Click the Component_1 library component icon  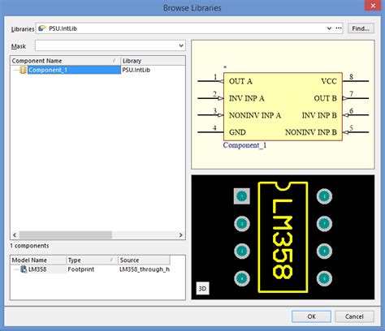(x=23, y=70)
